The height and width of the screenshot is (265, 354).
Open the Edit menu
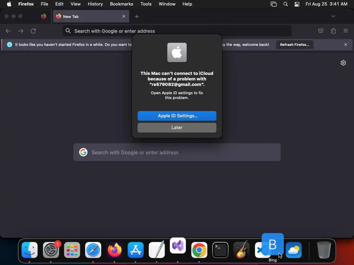click(x=59, y=4)
